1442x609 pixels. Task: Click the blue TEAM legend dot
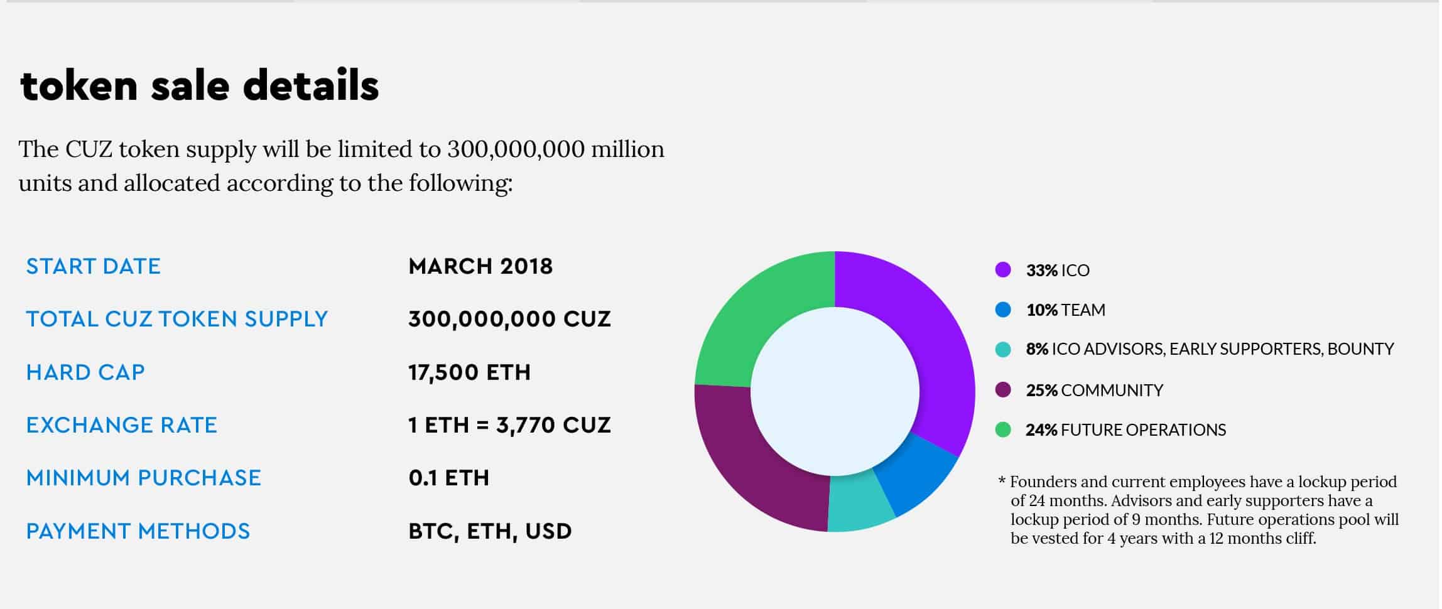click(x=1003, y=310)
